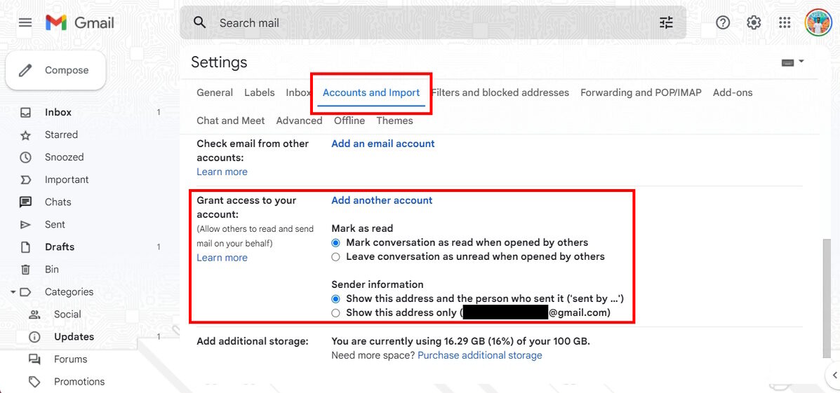The image size is (840, 393).
Task: Select Leave conversation as unread option
Action: click(336, 257)
